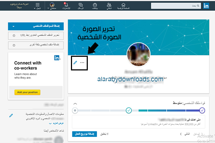This screenshot has height=143, width=215.
Task: Click the pencil edit profile icon in intro card
Action: pos(75,63)
